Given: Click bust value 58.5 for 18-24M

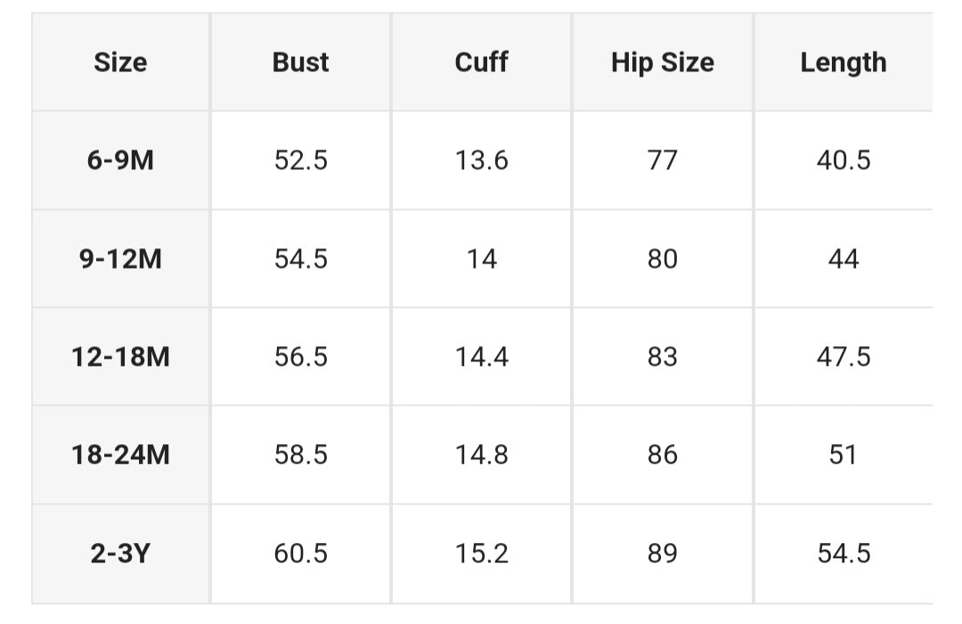Looking at the screenshot, I should [300, 455].
